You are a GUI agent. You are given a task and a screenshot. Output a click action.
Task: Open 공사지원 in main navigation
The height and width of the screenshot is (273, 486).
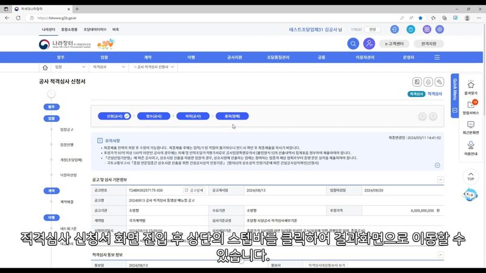[x=234, y=57]
